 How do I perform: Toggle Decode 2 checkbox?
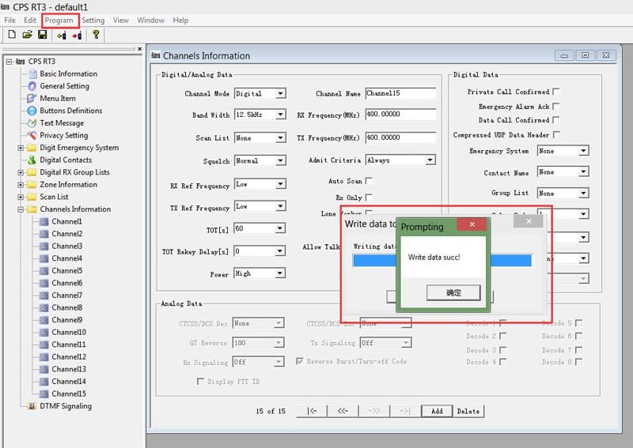pos(502,336)
